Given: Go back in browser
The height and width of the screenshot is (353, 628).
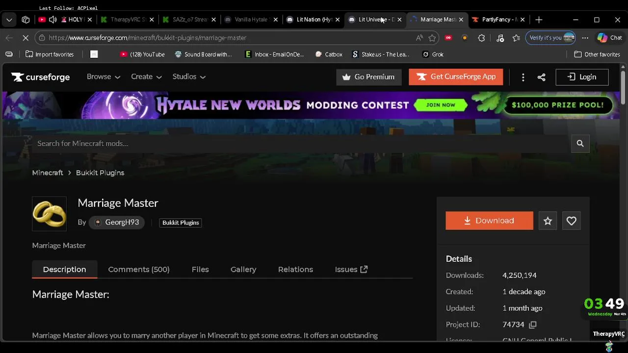Looking at the screenshot, I should 9,38.
